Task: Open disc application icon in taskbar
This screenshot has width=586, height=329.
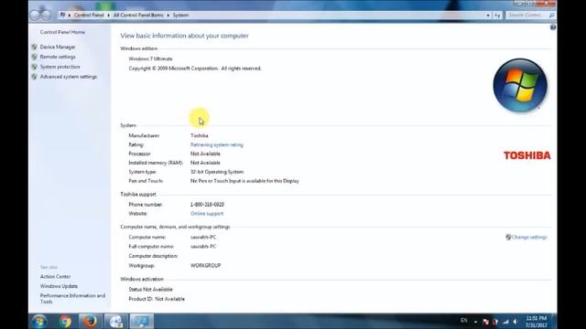Action: 116,321
